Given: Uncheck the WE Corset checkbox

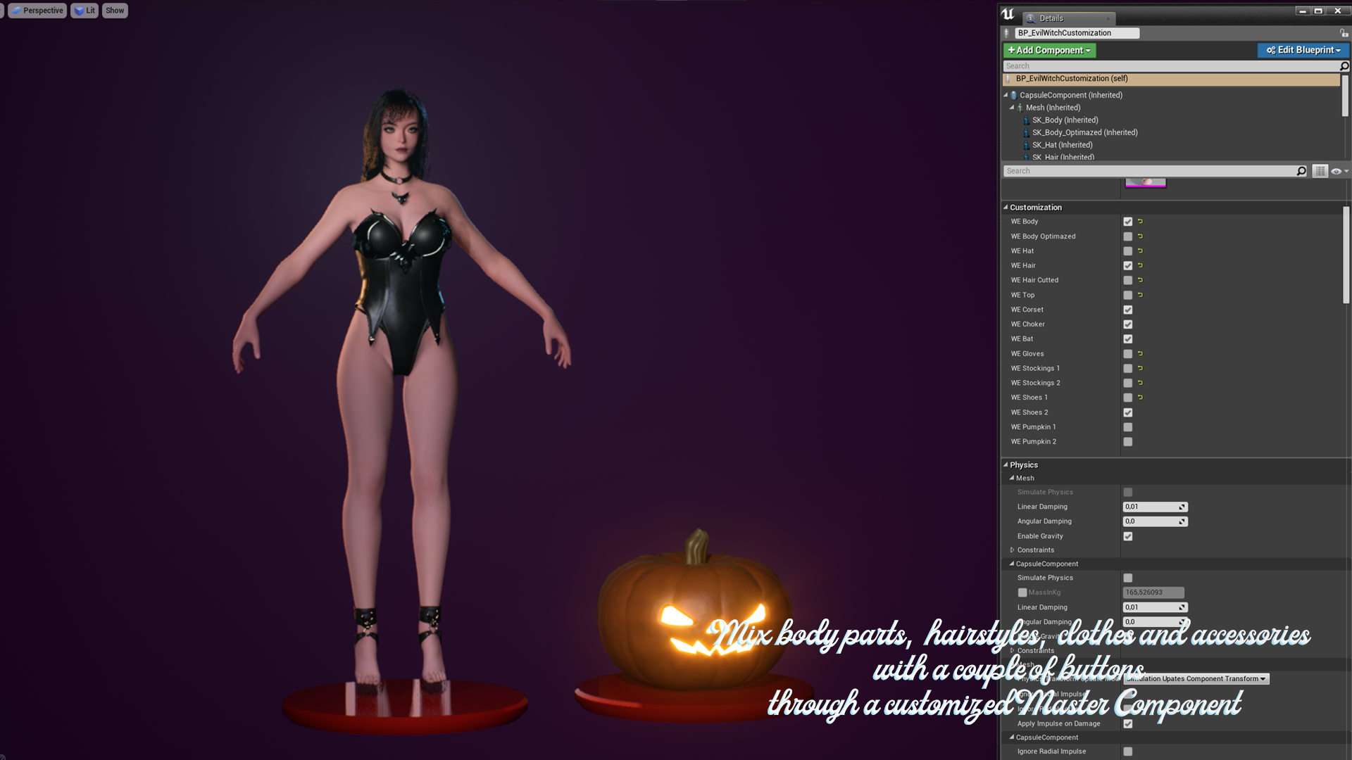Looking at the screenshot, I should (x=1128, y=310).
